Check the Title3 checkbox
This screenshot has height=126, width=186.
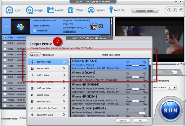tap(5, 49)
